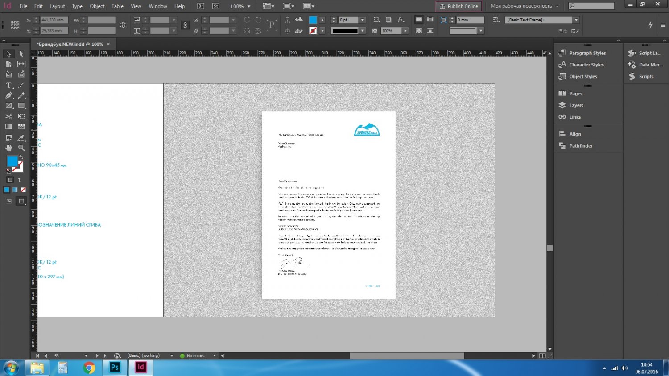Click the blue Fill color swatch in toolbox

[12, 161]
